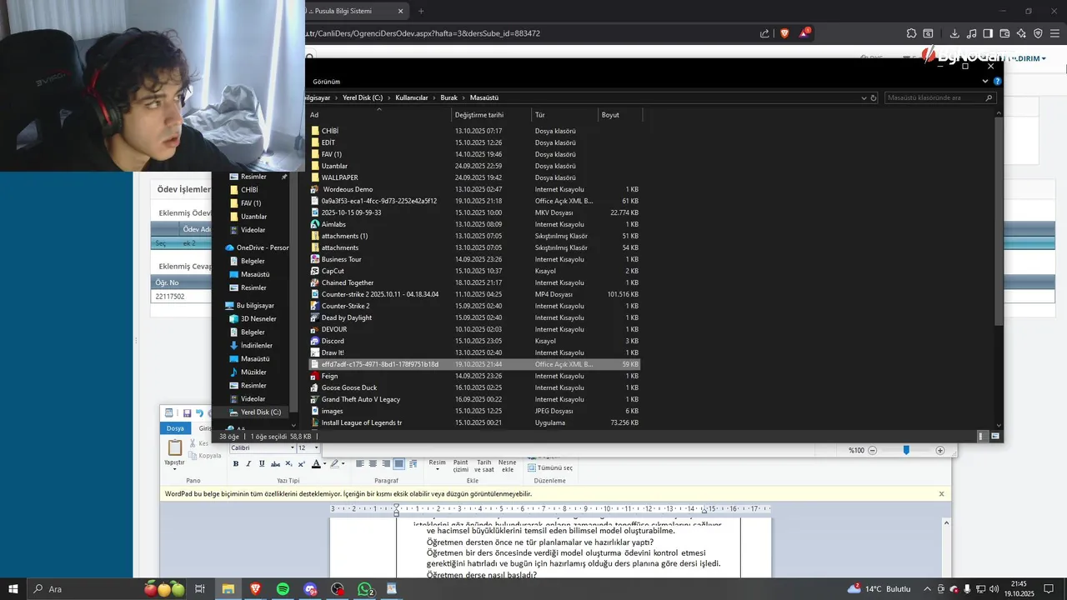1067x600 pixels.
Task: Click Tümünü seç in WordPad
Action: point(550,467)
